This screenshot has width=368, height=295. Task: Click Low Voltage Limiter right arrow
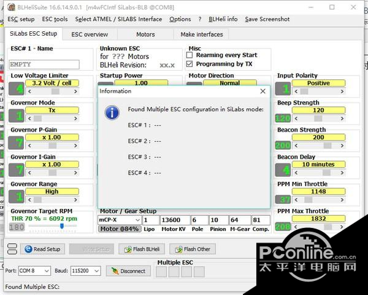(x=75, y=92)
